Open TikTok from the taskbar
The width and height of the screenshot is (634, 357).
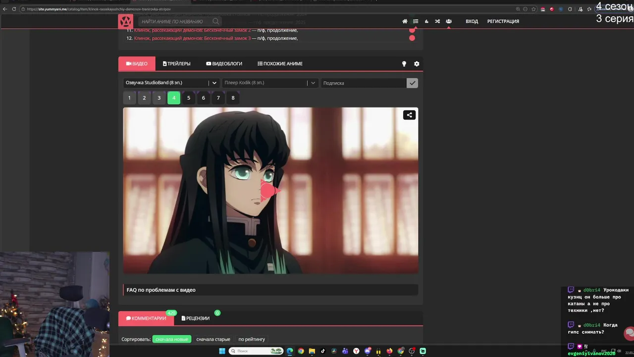323,351
